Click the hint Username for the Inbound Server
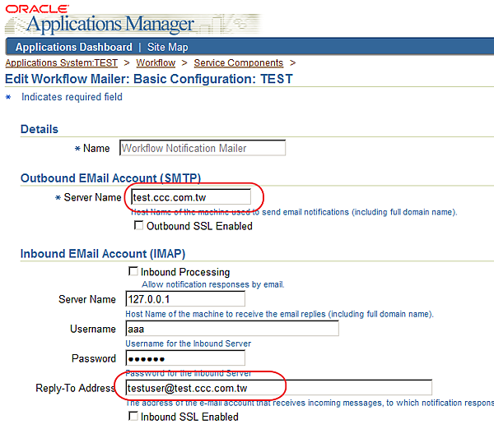This screenshot has width=494, height=429. tap(189, 344)
